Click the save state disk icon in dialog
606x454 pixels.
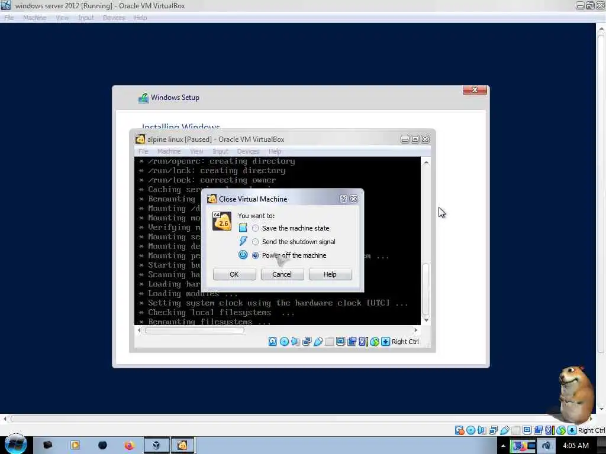[x=243, y=228]
